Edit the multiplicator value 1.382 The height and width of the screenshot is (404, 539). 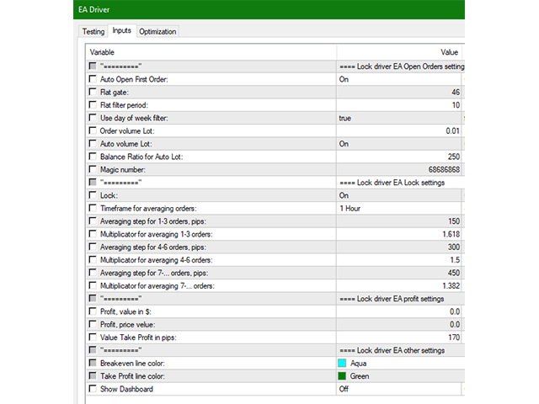[x=398, y=286]
